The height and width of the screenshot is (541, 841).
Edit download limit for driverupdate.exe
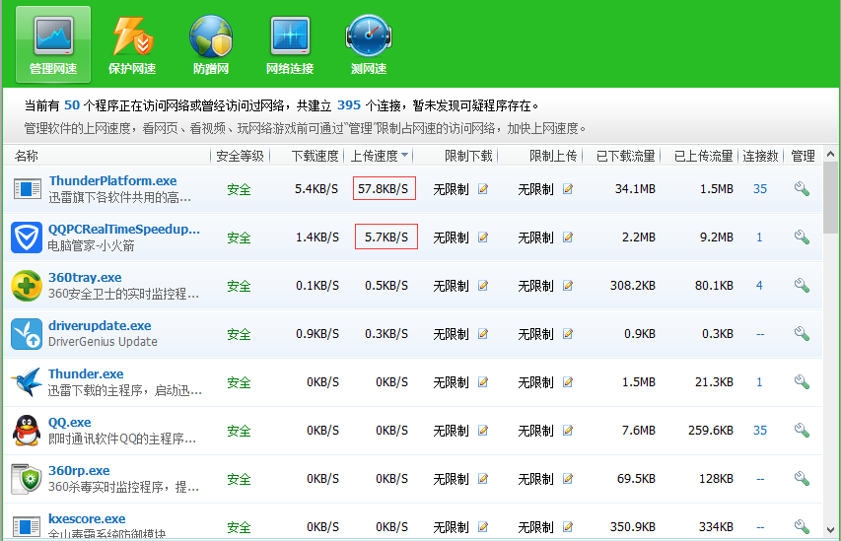[483, 334]
